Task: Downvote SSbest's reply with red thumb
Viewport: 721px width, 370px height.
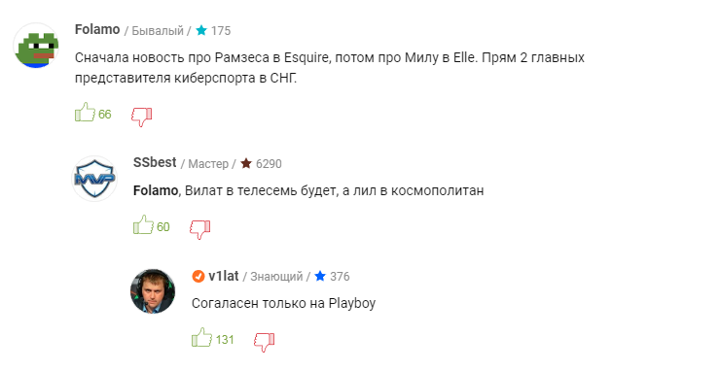Action: (200, 229)
